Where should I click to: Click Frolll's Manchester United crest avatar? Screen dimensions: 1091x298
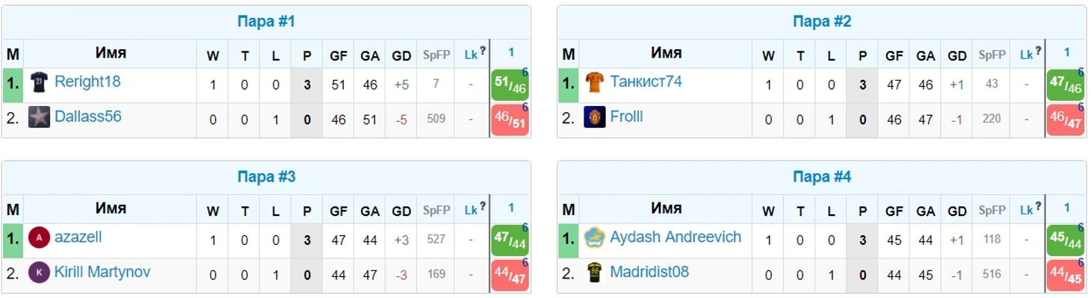[x=594, y=117]
